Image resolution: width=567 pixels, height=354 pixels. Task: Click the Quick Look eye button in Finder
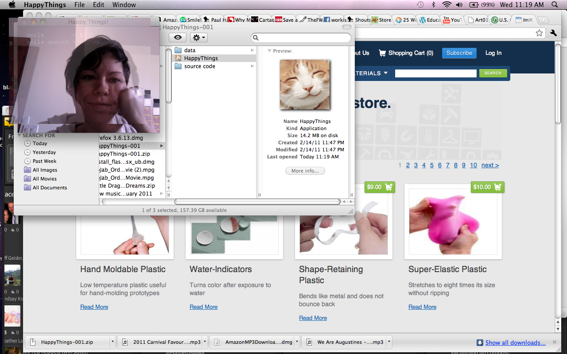[x=178, y=38]
